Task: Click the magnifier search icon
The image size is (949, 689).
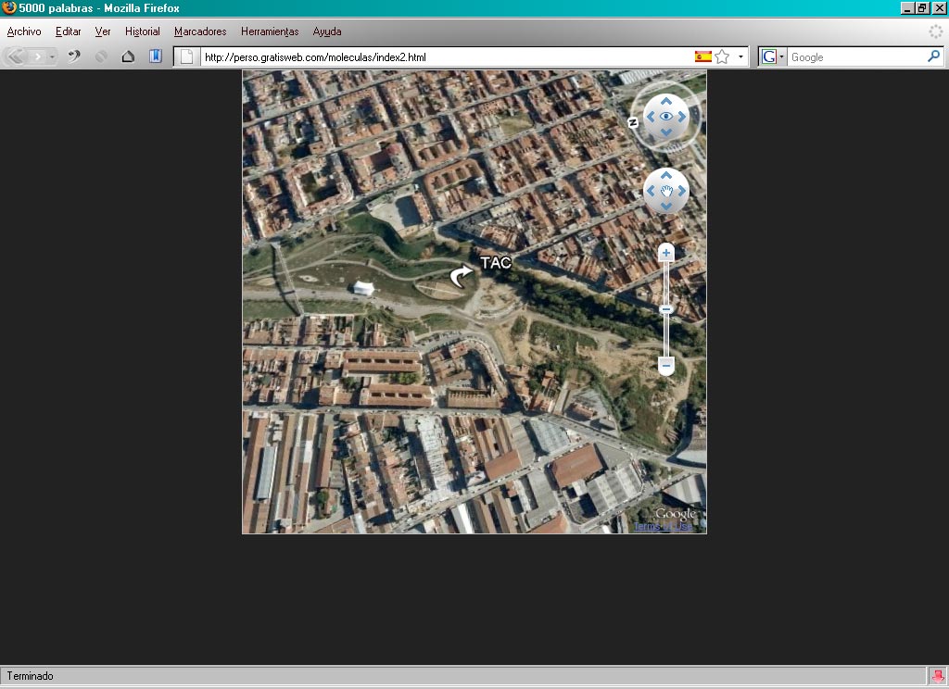Action: pos(933,56)
